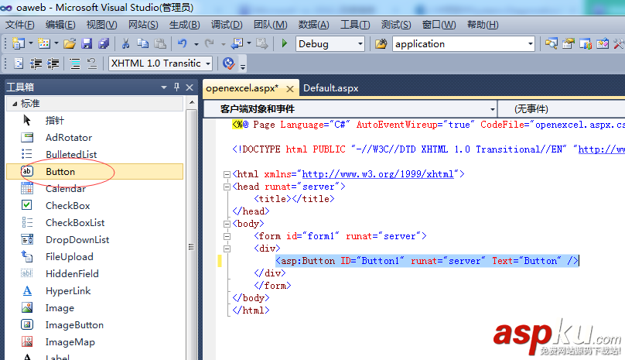Select the DropDownList toolbox item
This screenshot has height=360, width=625.
click(x=94, y=240)
